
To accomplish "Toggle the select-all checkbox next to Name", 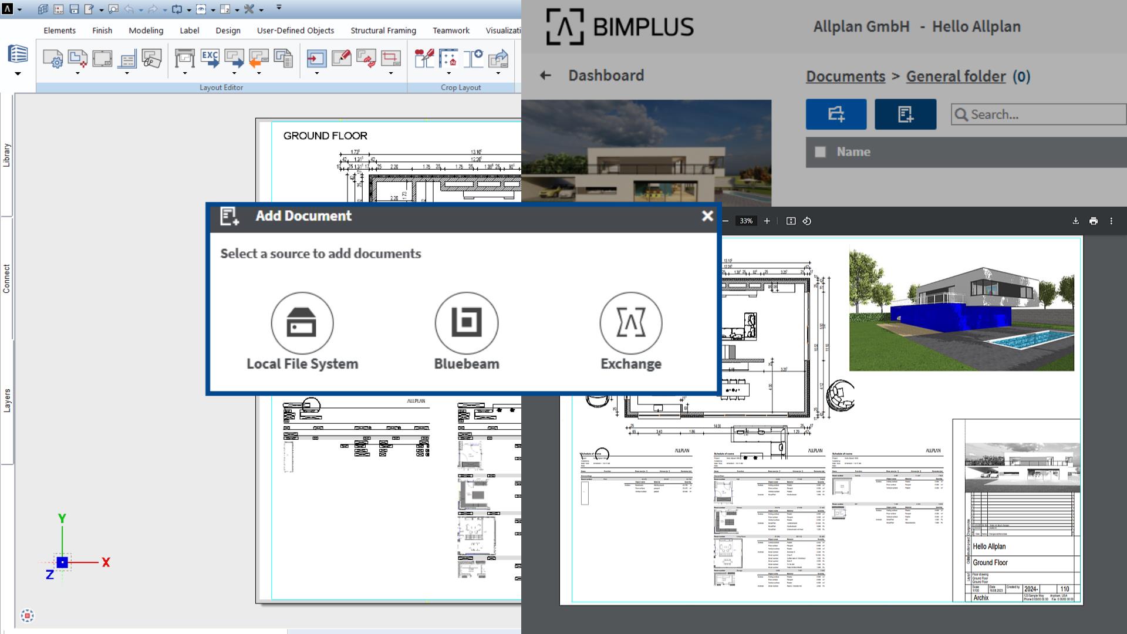I will [820, 152].
